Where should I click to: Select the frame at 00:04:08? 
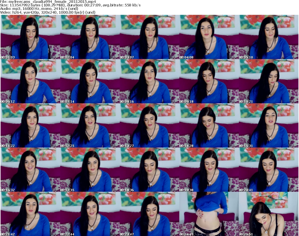click(x=209, y=37)
